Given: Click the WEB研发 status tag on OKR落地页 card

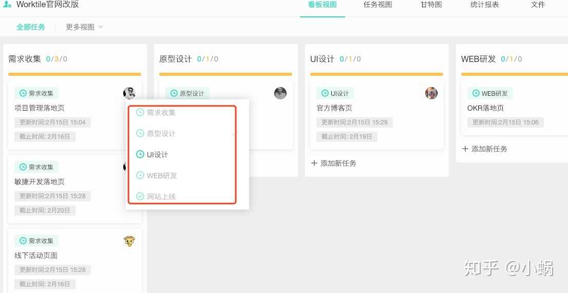Looking at the screenshot, I should click(x=490, y=93).
